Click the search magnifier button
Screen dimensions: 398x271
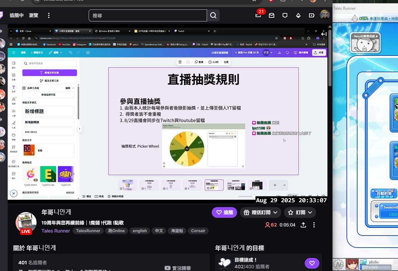(213, 15)
